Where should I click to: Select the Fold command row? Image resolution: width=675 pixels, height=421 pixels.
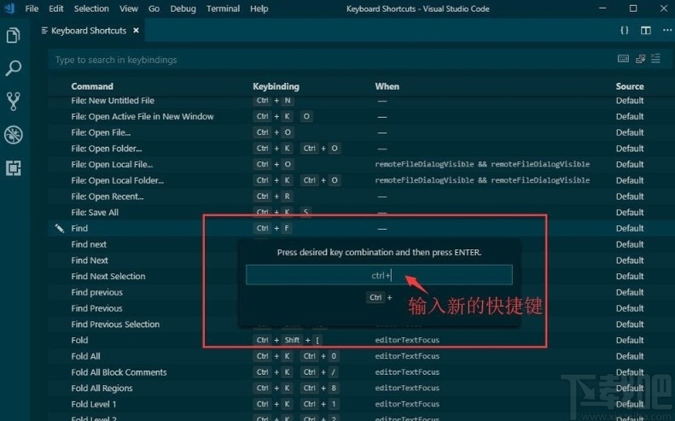pos(361,340)
